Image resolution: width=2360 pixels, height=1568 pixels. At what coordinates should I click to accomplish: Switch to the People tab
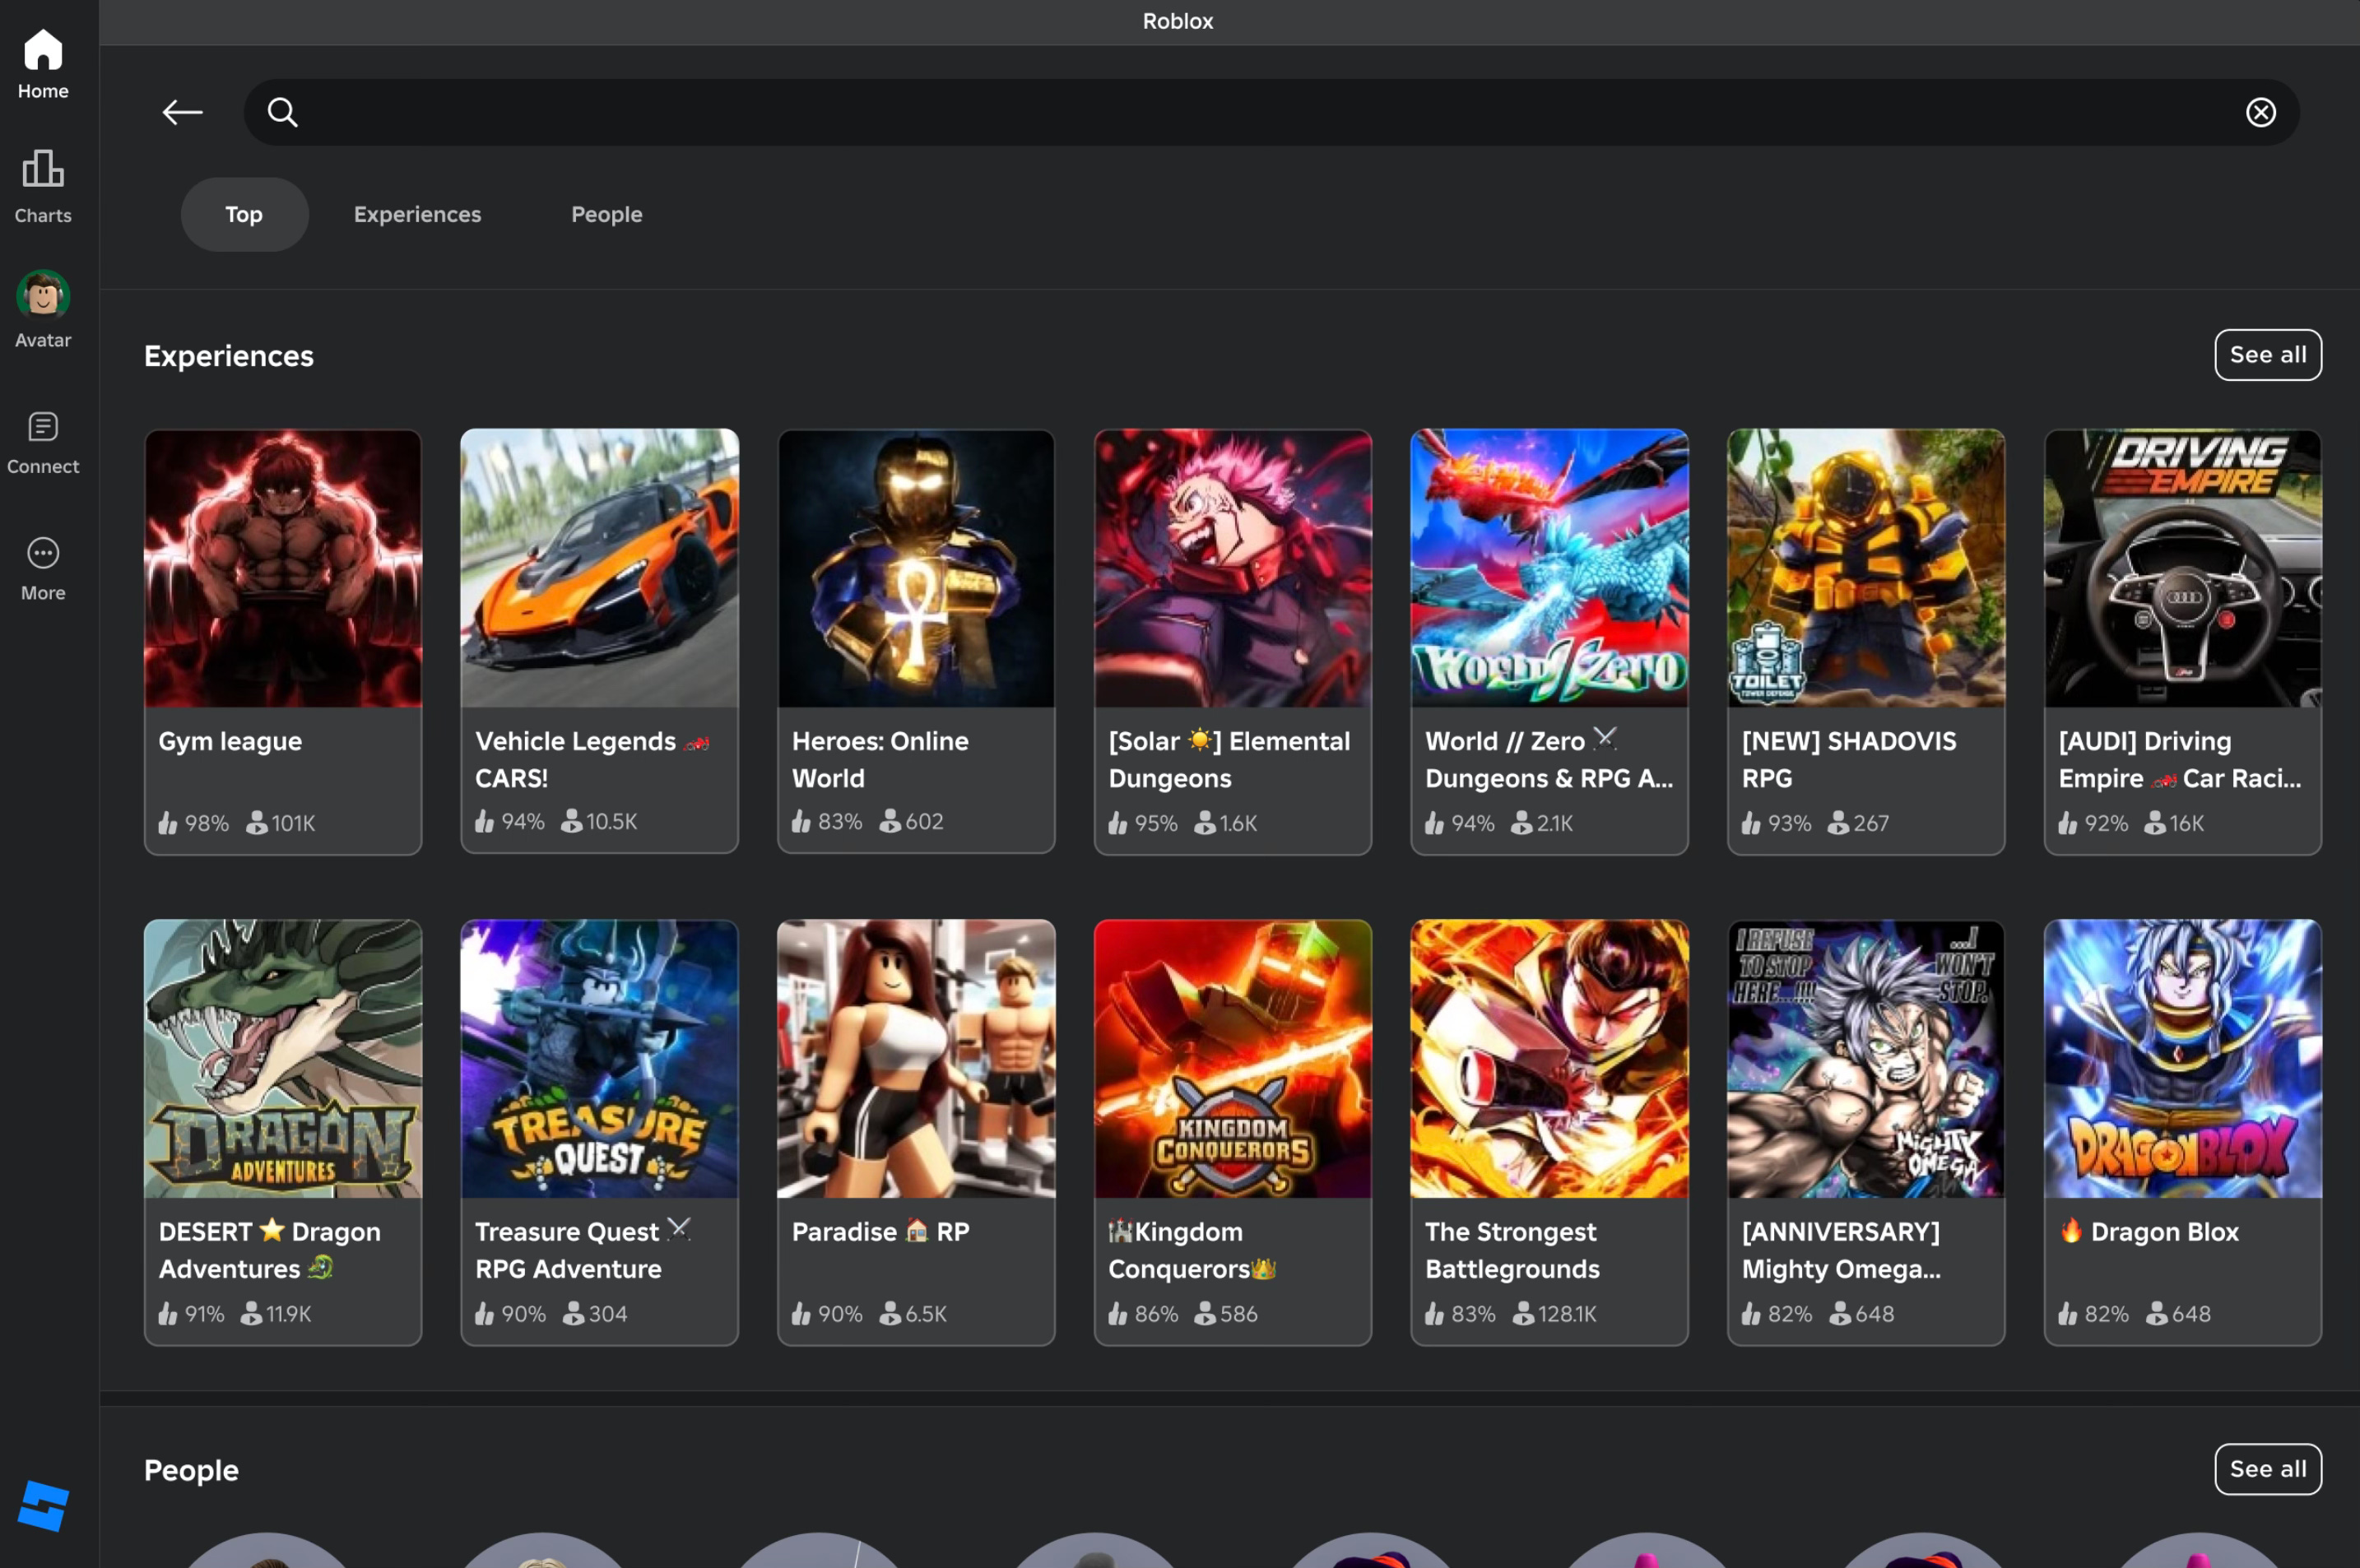606,214
